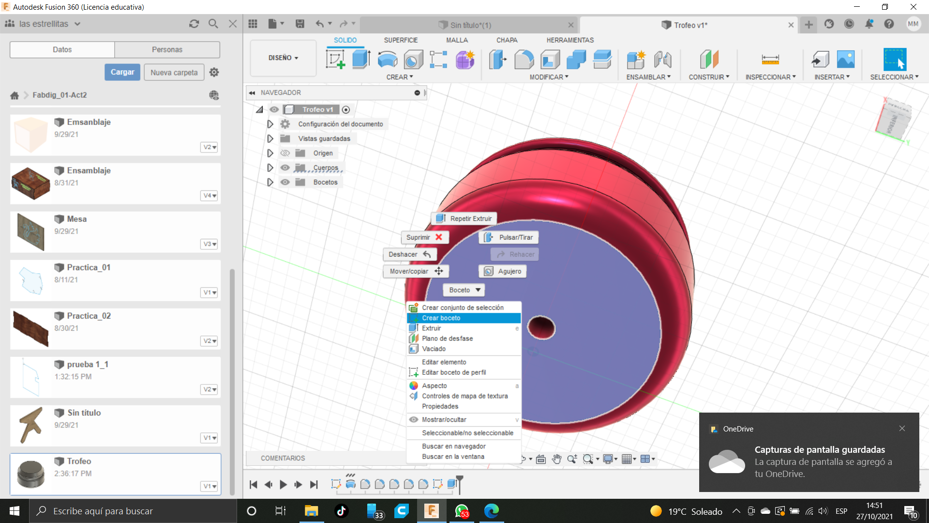Choose the Offset Plane construct icon
The width and height of the screenshot is (929, 523).
pos(709,60)
